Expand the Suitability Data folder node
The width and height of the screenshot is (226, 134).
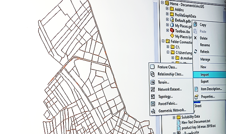(174, 117)
